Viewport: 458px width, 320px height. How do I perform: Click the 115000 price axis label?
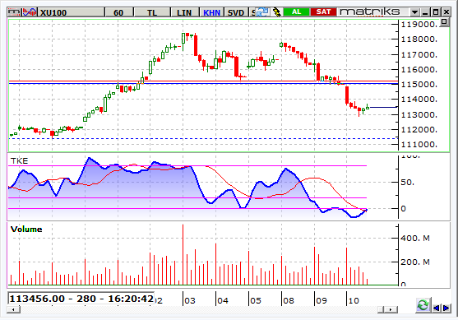click(419, 85)
